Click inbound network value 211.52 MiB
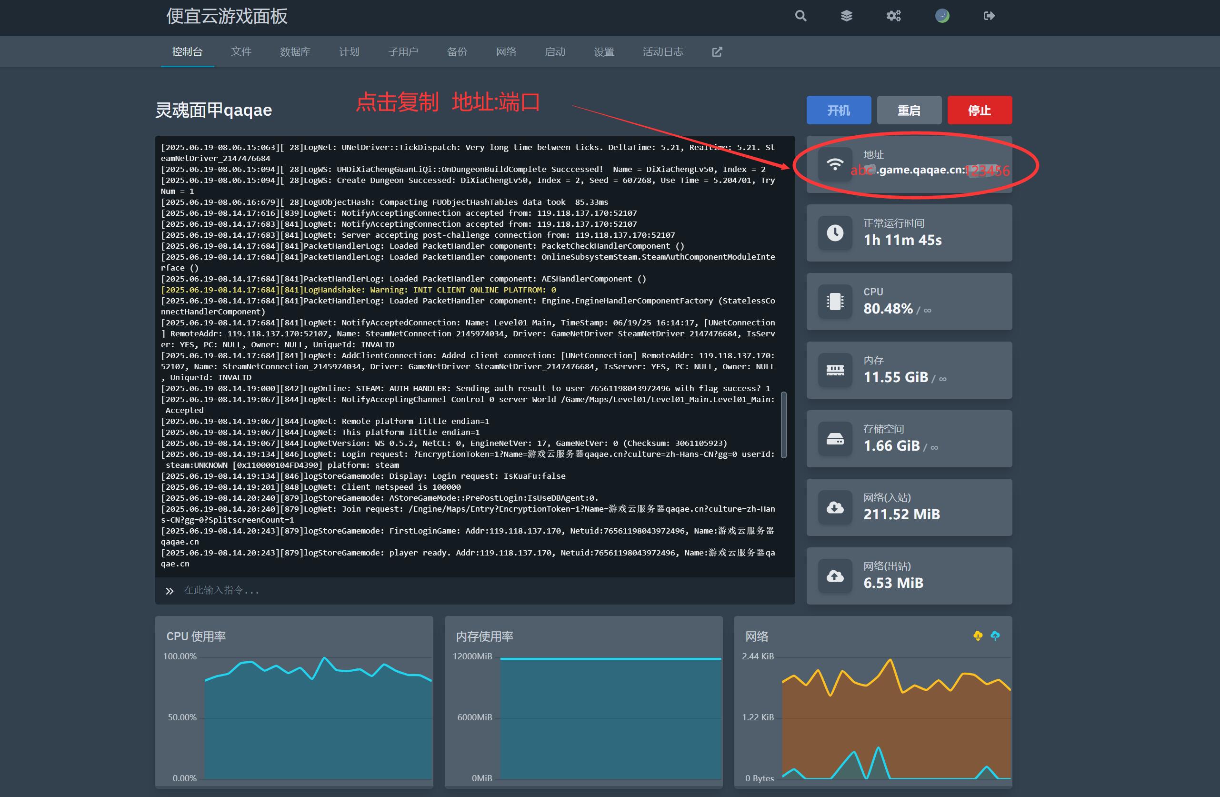1220x797 pixels. point(902,515)
